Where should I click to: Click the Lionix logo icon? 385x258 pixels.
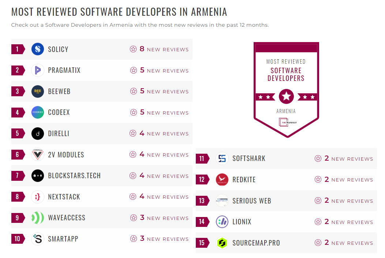[222, 222]
